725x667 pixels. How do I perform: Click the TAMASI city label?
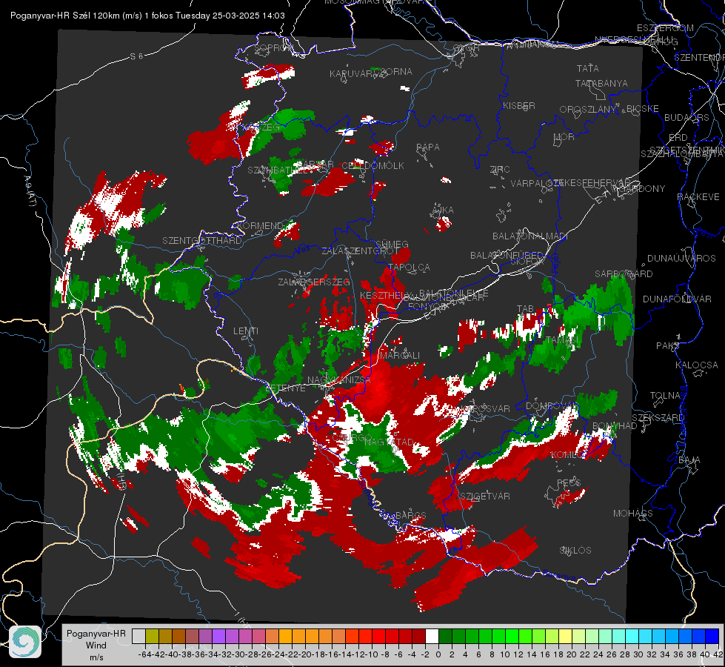[562, 340]
